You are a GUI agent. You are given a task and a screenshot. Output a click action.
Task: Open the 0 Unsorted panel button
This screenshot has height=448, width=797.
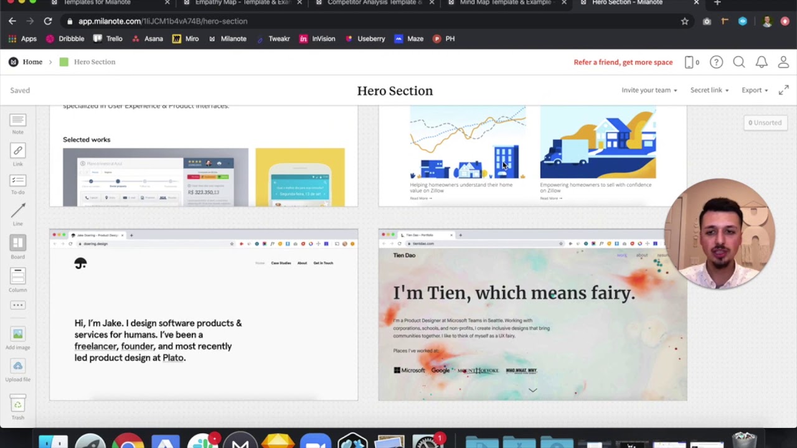pyautogui.click(x=765, y=123)
